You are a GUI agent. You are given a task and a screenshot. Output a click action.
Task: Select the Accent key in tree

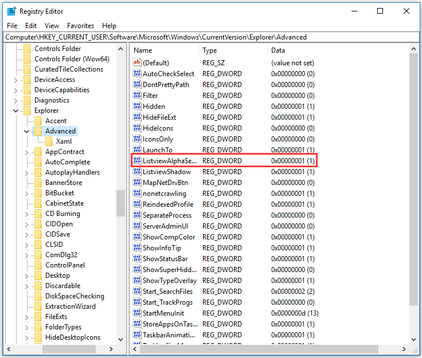[56, 121]
